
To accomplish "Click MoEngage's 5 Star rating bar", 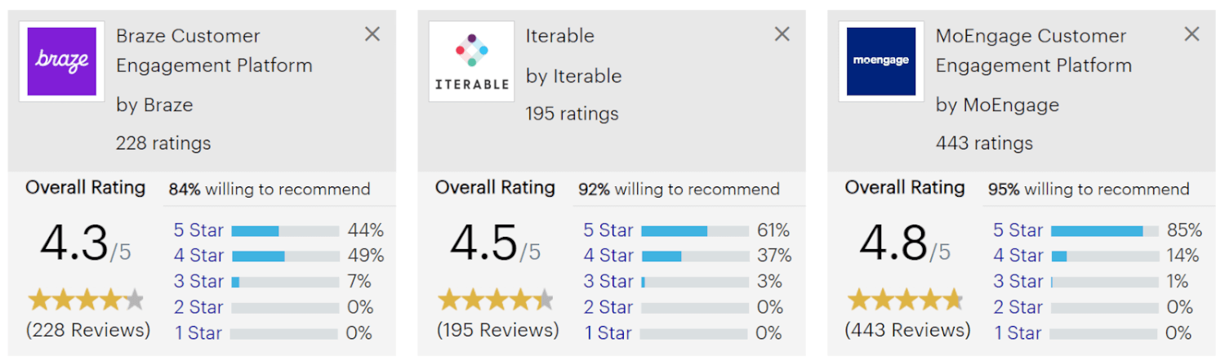I will [1104, 231].
